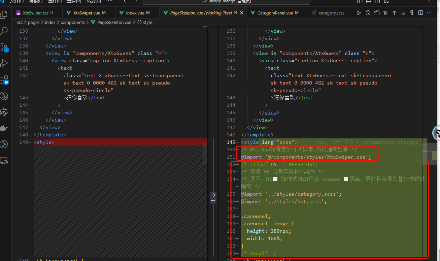
Task: Open Source Control view with 5 changes
Action: coord(4,47)
